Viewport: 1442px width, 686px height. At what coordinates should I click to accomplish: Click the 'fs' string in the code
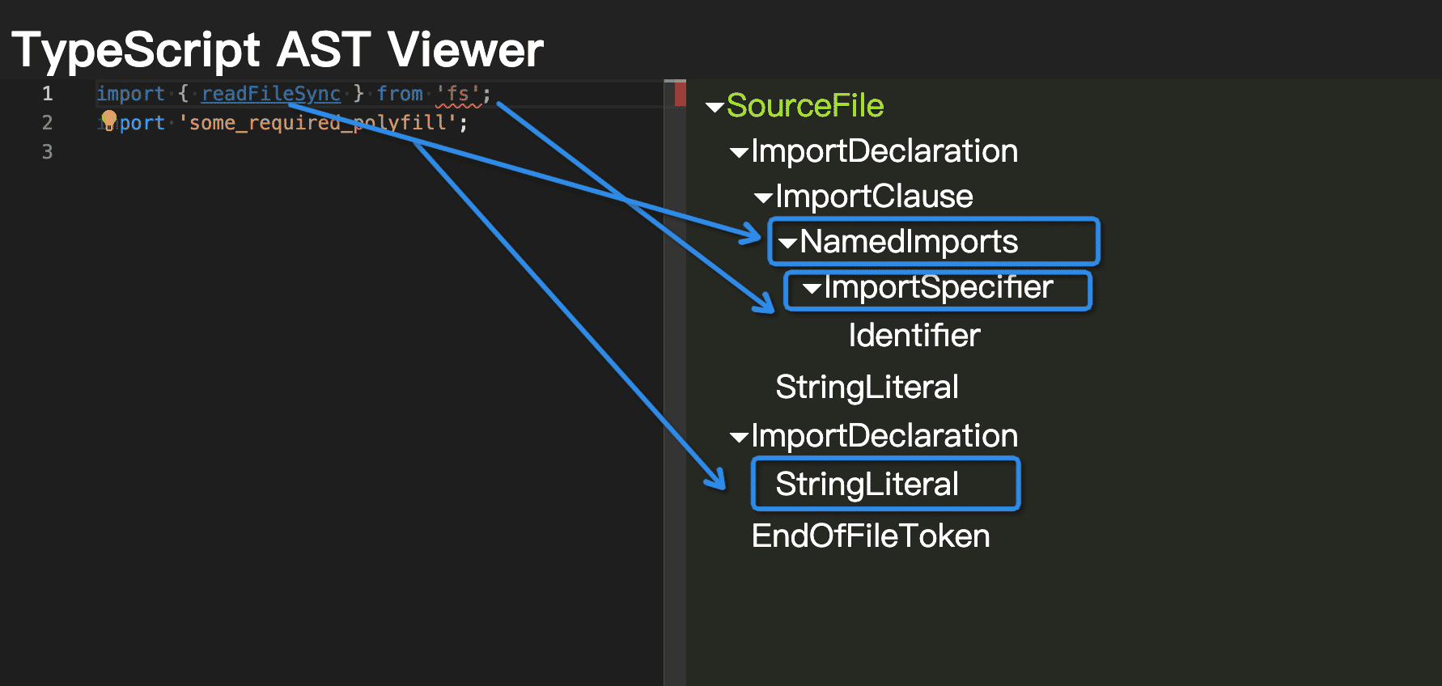click(458, 94)
